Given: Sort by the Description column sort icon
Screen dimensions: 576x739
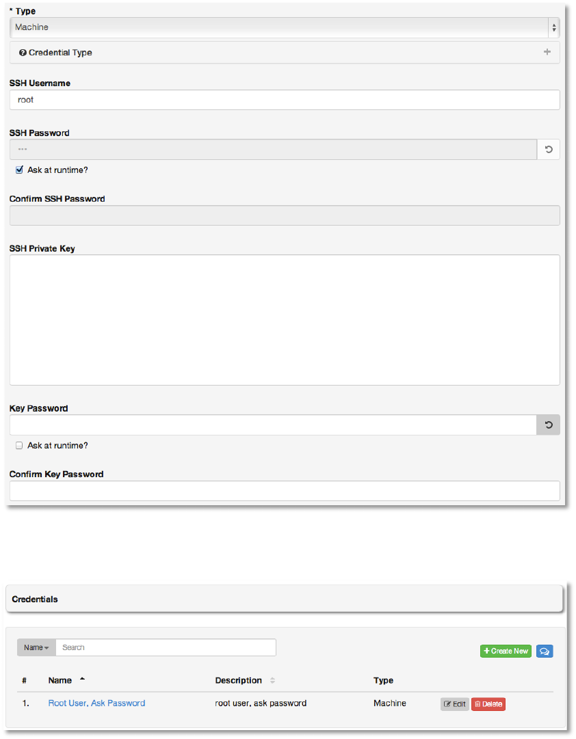Looking at the screenshot, I should pyautogui.click(x=272, y=681).
